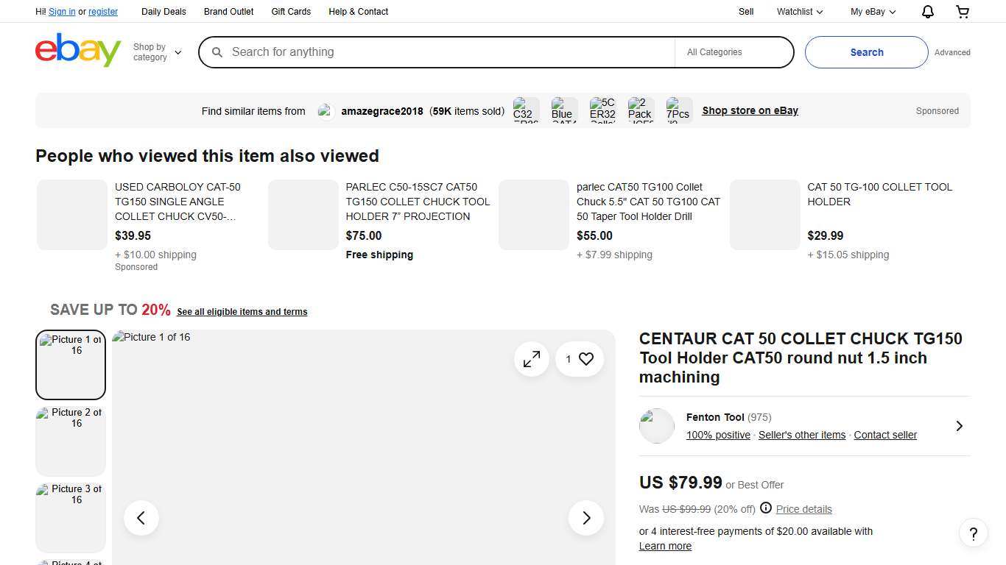Open the Contact seller link
1006x565 pixels.
pyautogui.click(x=884, y=435)
